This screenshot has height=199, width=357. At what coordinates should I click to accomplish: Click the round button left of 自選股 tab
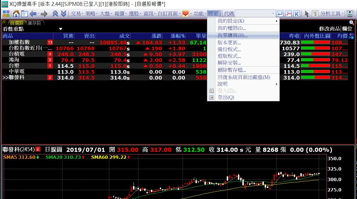5,23
